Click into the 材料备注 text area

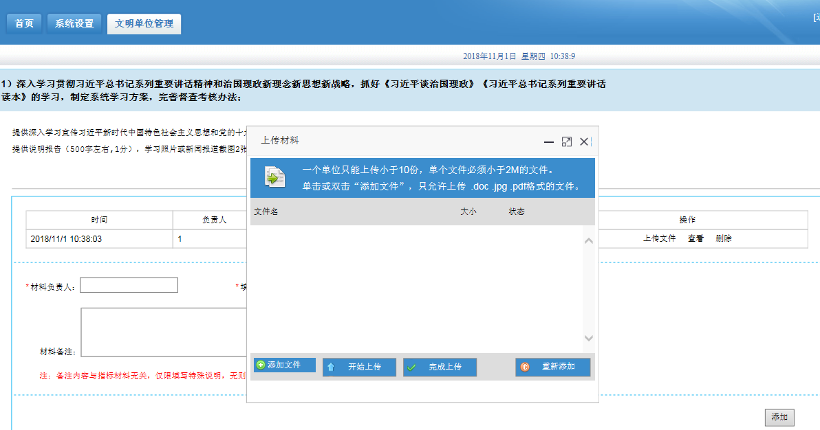tap(163, 332)
